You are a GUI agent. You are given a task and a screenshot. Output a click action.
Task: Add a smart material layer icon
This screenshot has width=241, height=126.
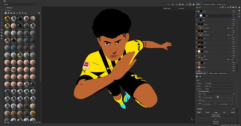click(231, 7)
